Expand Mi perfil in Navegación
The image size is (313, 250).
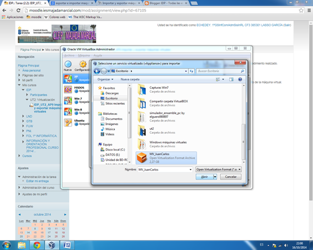coord(19,80)
